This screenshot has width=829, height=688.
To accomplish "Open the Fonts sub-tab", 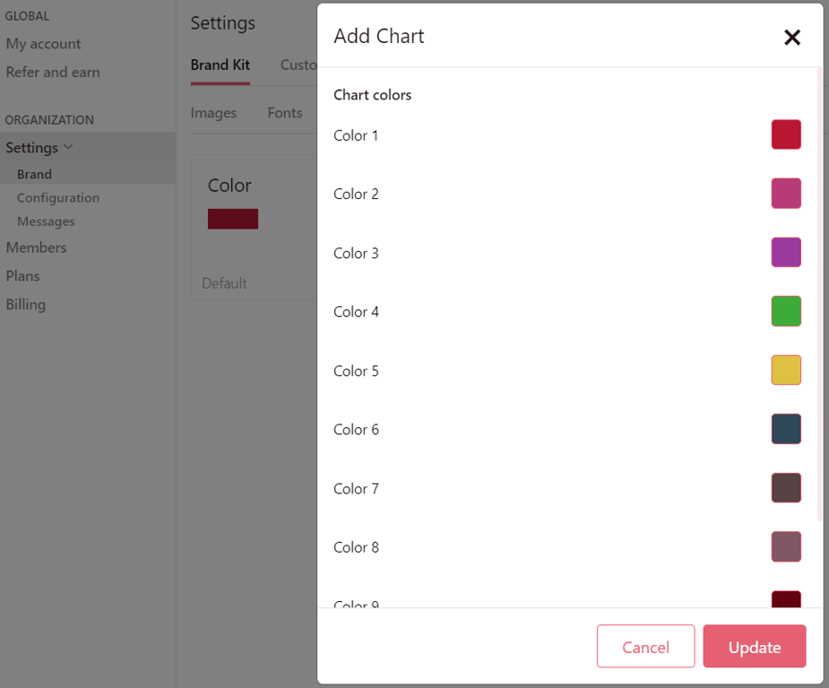I will pos(284,113).
